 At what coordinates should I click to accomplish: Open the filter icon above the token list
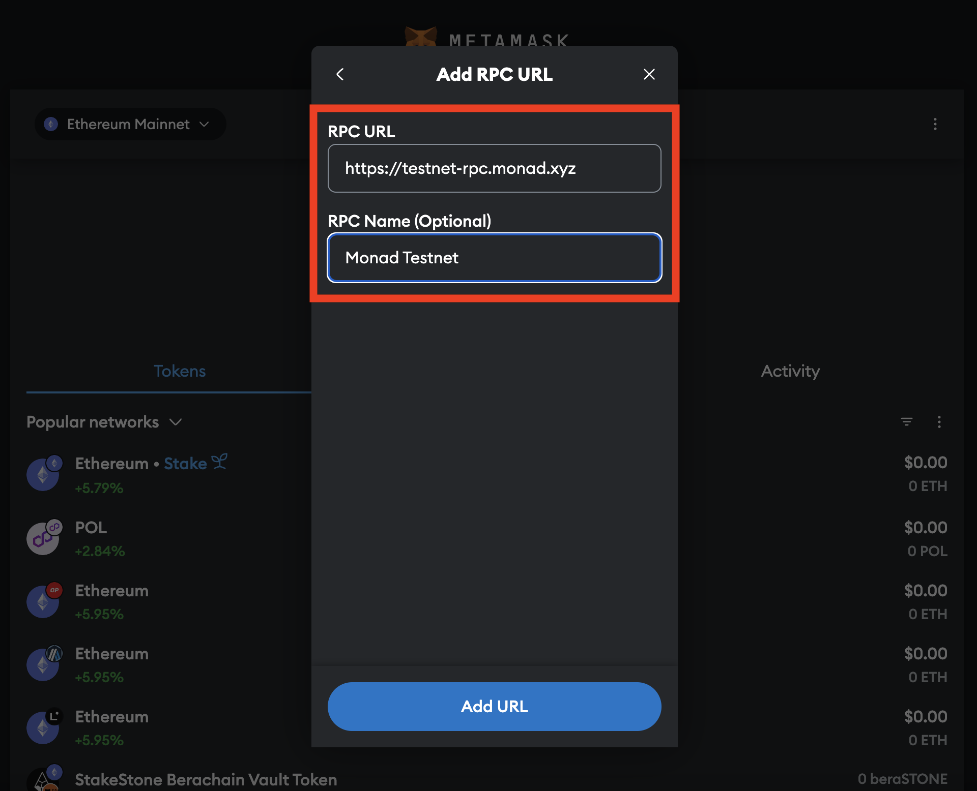point(907,422)
